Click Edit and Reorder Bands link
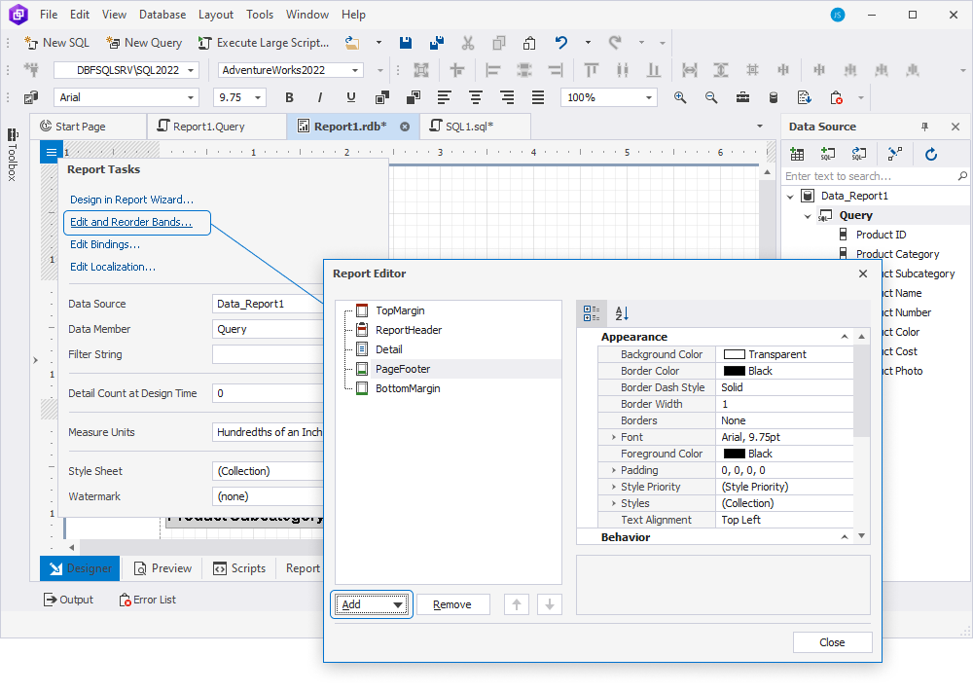 coord(131,222)
